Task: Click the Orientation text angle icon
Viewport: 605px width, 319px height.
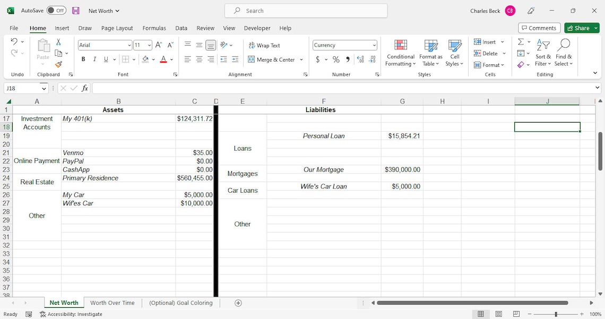Action: pos(224,45)
